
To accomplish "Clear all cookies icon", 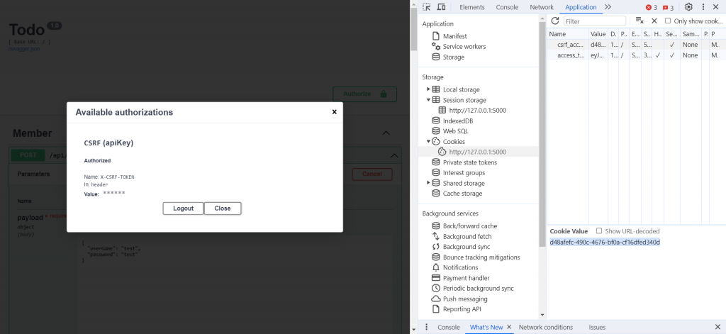I will point(640,21).
